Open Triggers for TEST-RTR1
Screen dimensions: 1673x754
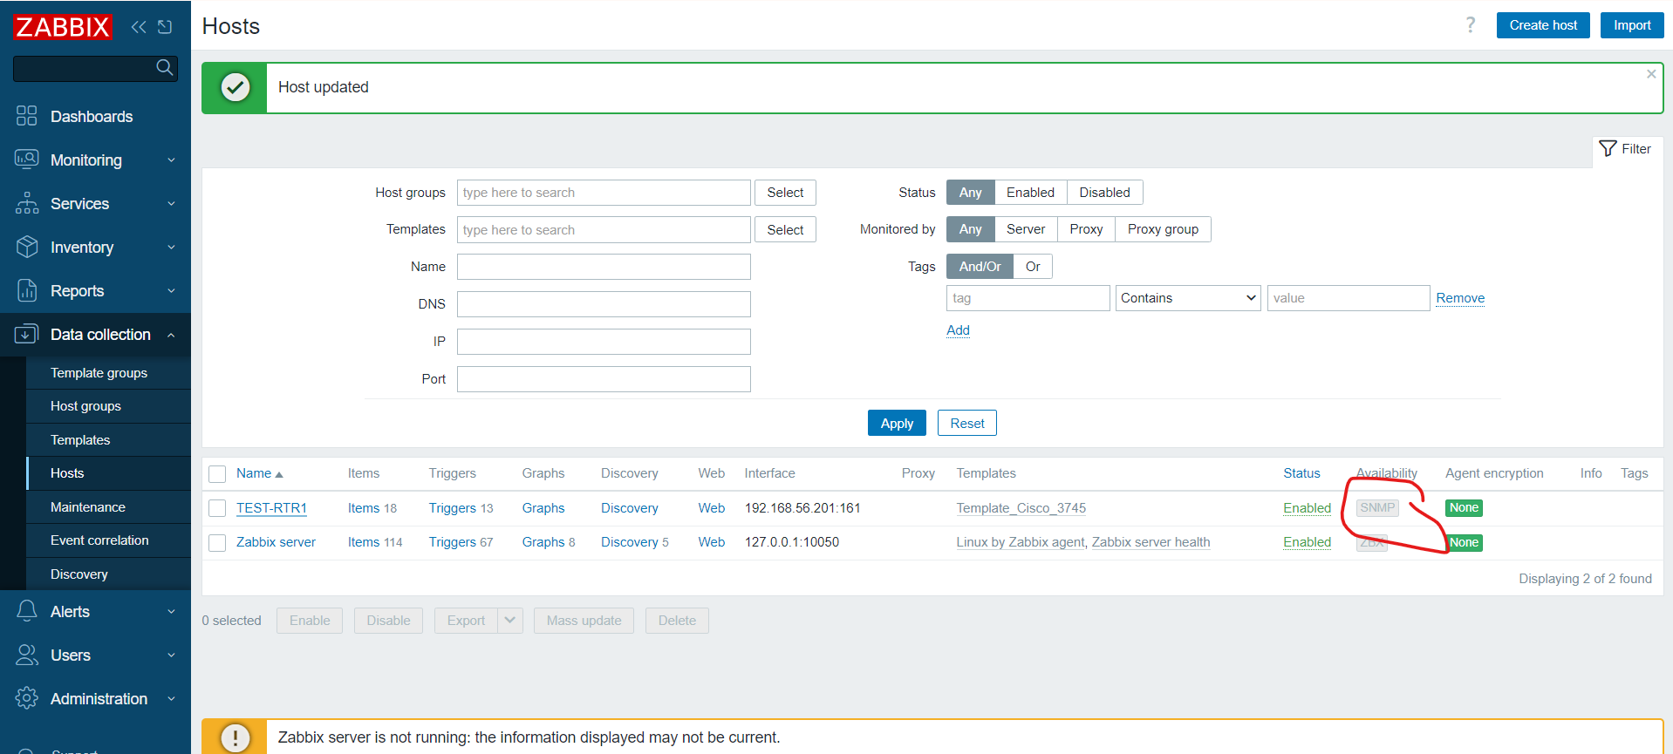(452, 508)
